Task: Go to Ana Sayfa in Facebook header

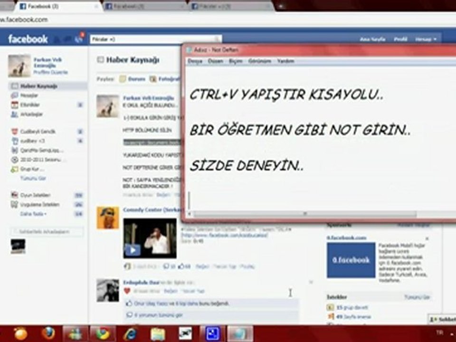Action: click(372, 39)
